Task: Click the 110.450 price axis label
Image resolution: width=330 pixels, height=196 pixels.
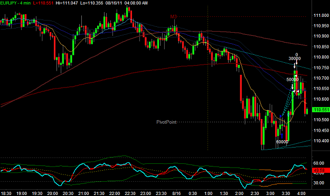Action: tap(321, 130)
